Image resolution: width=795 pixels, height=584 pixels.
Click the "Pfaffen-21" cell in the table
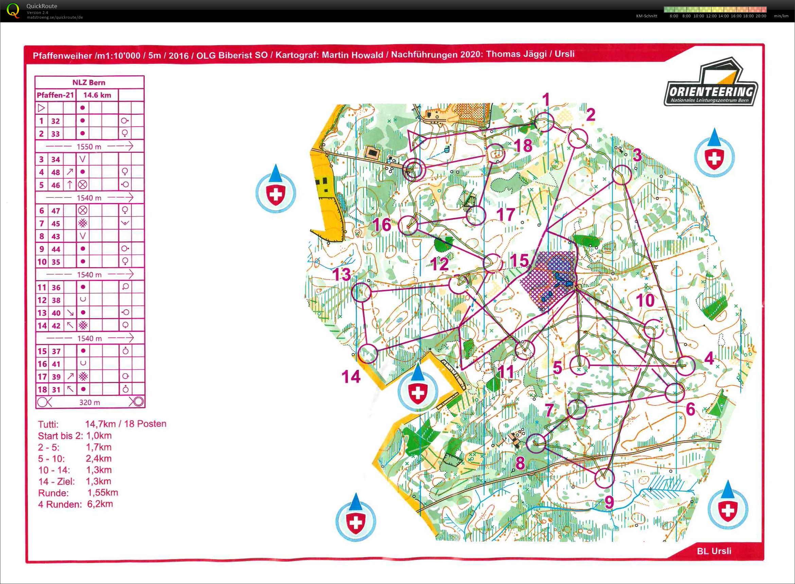point(55,95)
